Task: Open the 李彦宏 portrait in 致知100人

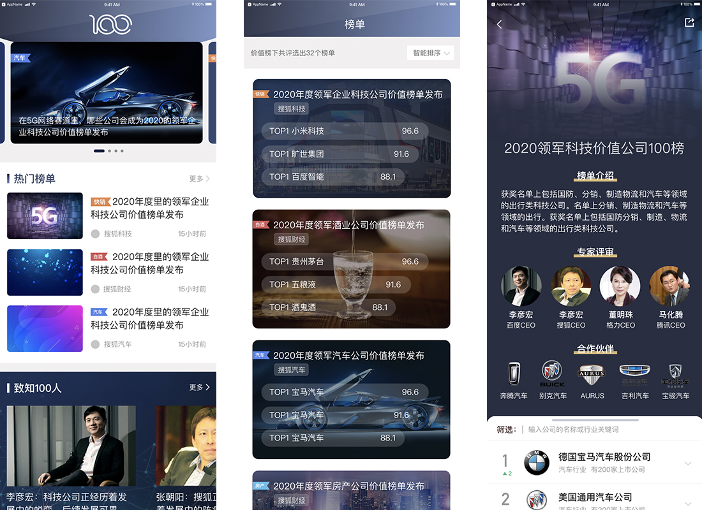Action: tap(71, 446)
